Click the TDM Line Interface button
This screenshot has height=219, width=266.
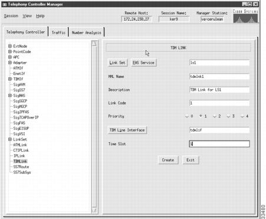pyautogui.click(x=127, y=130)
